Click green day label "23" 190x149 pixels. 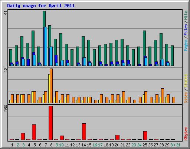134,145
